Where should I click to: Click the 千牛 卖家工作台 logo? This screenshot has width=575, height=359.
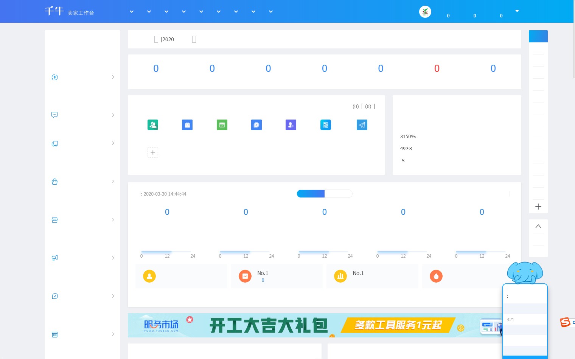coord(69,11)
